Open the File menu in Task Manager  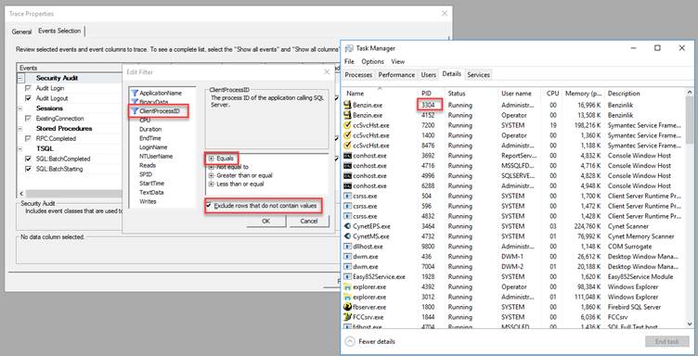tap(349, 61)
